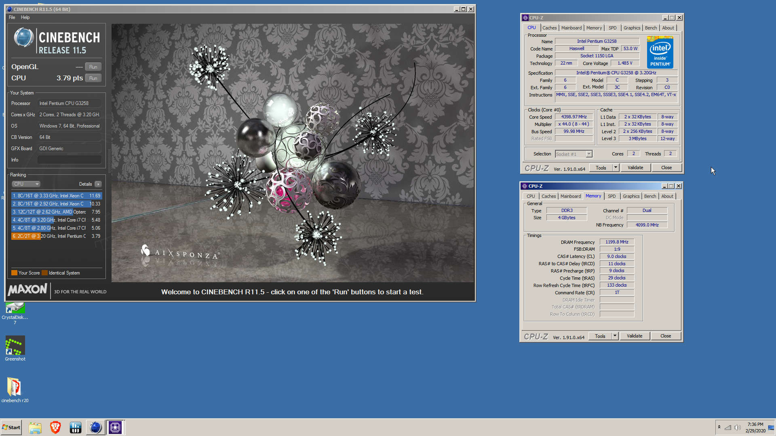Click the CPU-Z title bar icon of top window
Viewport: 776px width, 436px height.
tap(525, 18)
